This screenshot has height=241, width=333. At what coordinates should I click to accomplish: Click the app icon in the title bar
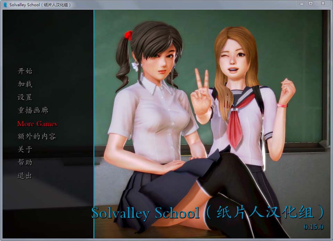coord(5,5)
